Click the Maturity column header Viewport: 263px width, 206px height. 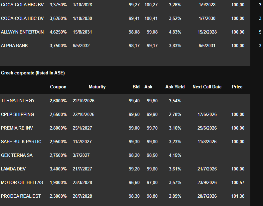97,87
